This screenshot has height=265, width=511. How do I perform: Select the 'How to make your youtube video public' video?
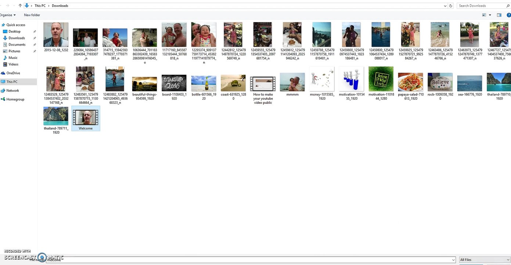(x=263, y=91)
